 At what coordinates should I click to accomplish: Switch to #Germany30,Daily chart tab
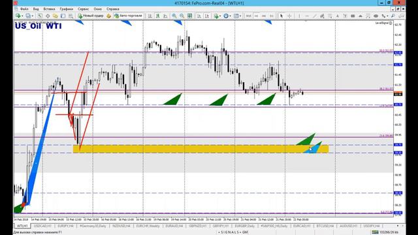tap(93, 226)
